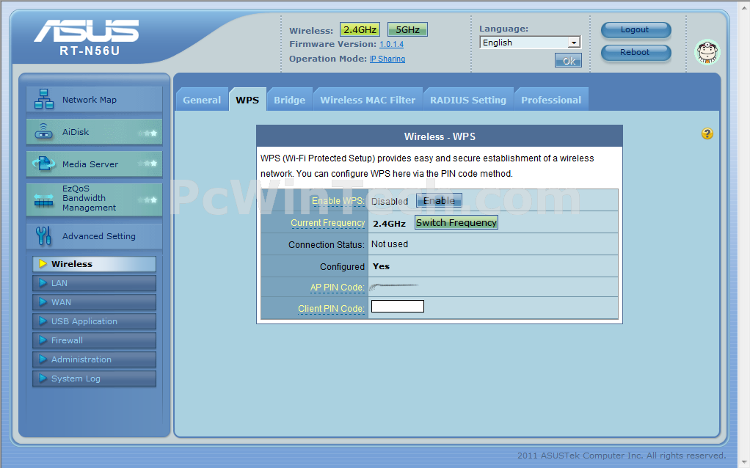Click the arrow icon beside System Log
This screenshot has height=468, width=750.
(x=43, y=378)
